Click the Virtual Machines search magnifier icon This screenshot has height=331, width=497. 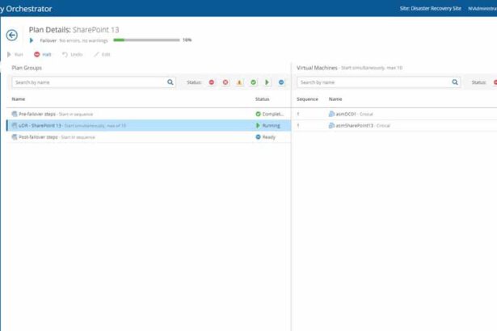point(455,82)
